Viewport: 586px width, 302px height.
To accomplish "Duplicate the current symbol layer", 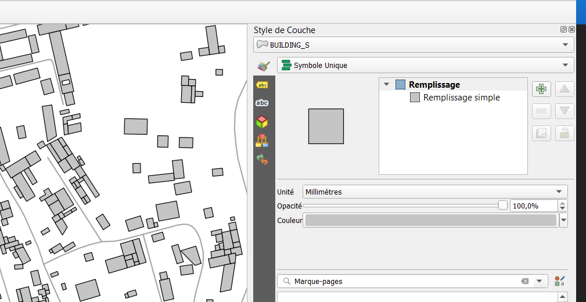I will click(541, 133).
